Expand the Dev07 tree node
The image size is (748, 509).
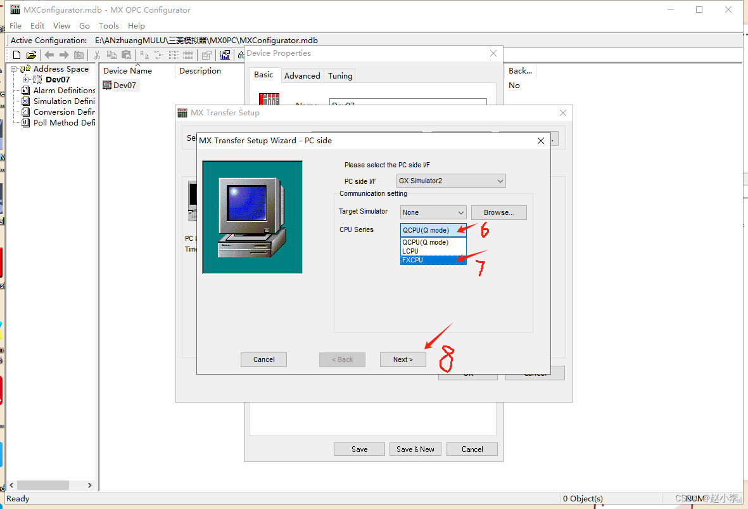26,80
